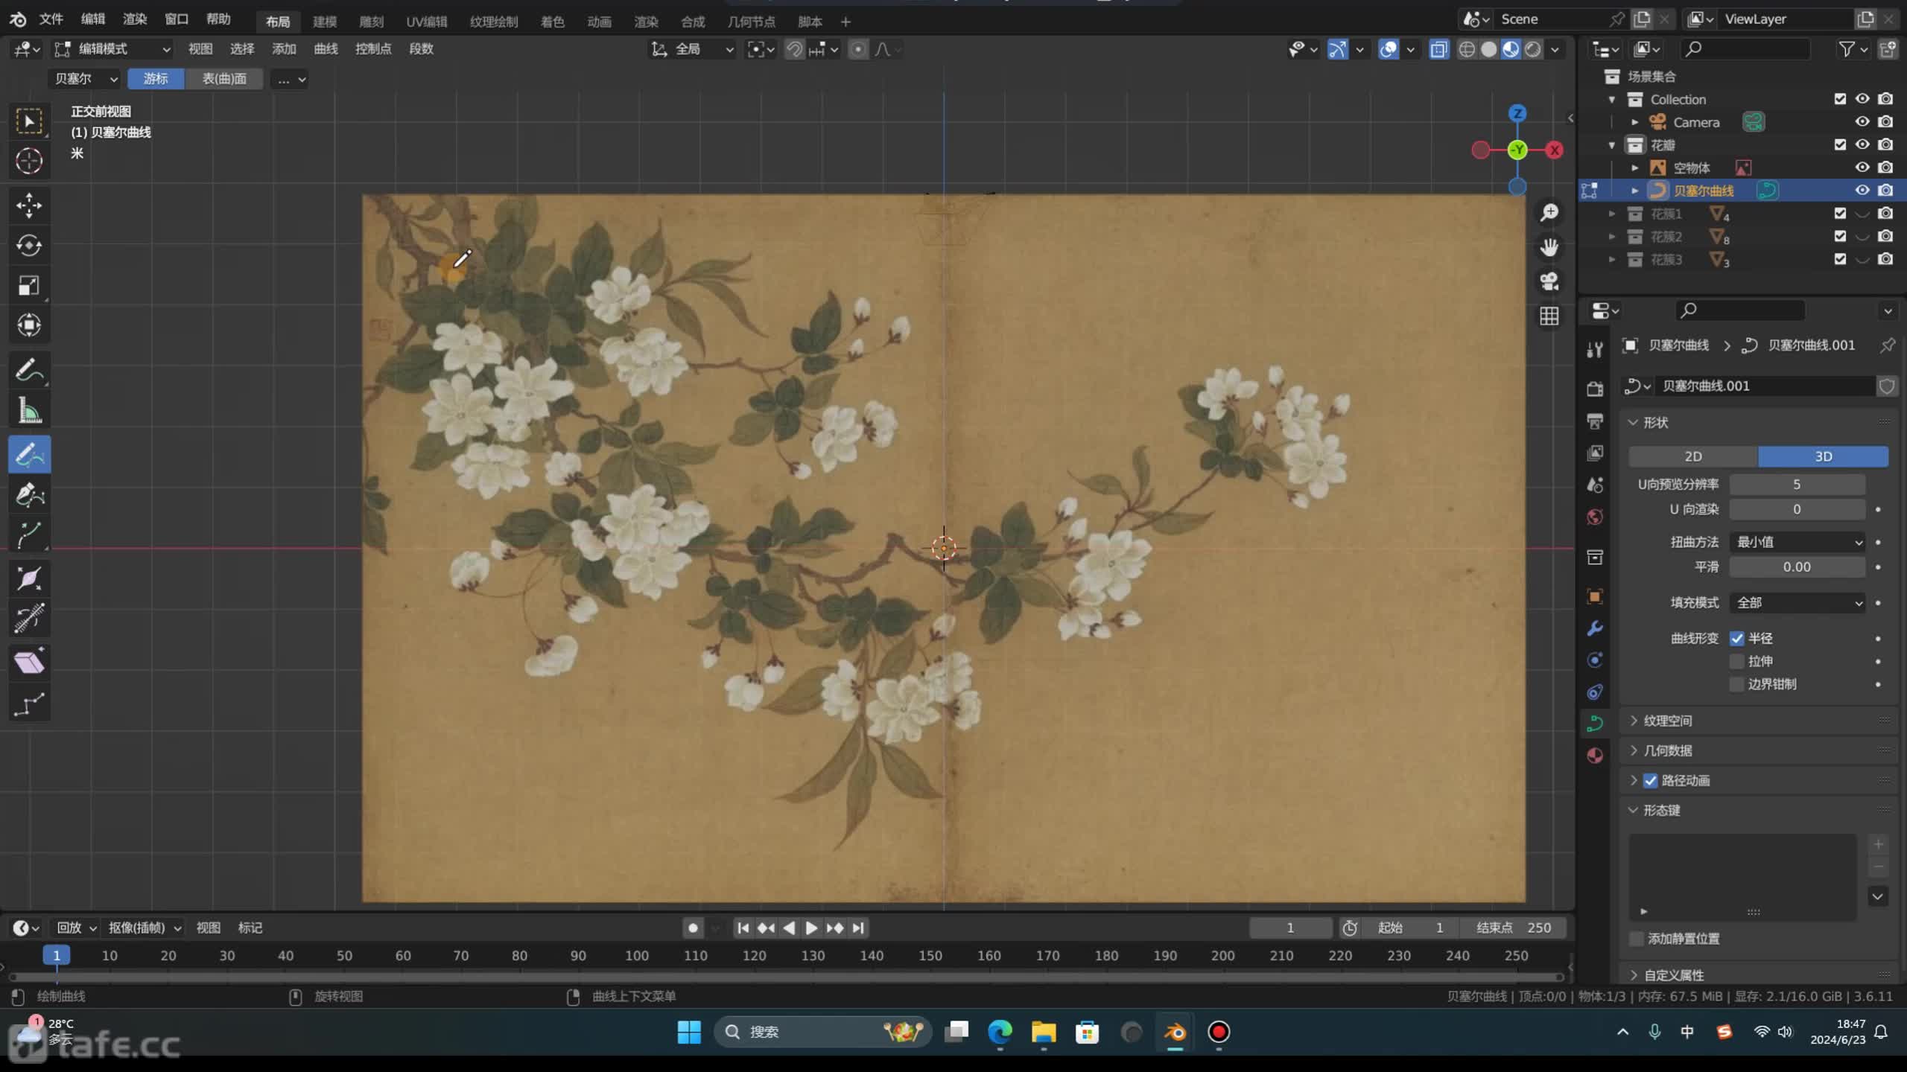Switch to rendered viewport shading
Viewport: 1907px width, 1072px height.
click(1532, 49)
